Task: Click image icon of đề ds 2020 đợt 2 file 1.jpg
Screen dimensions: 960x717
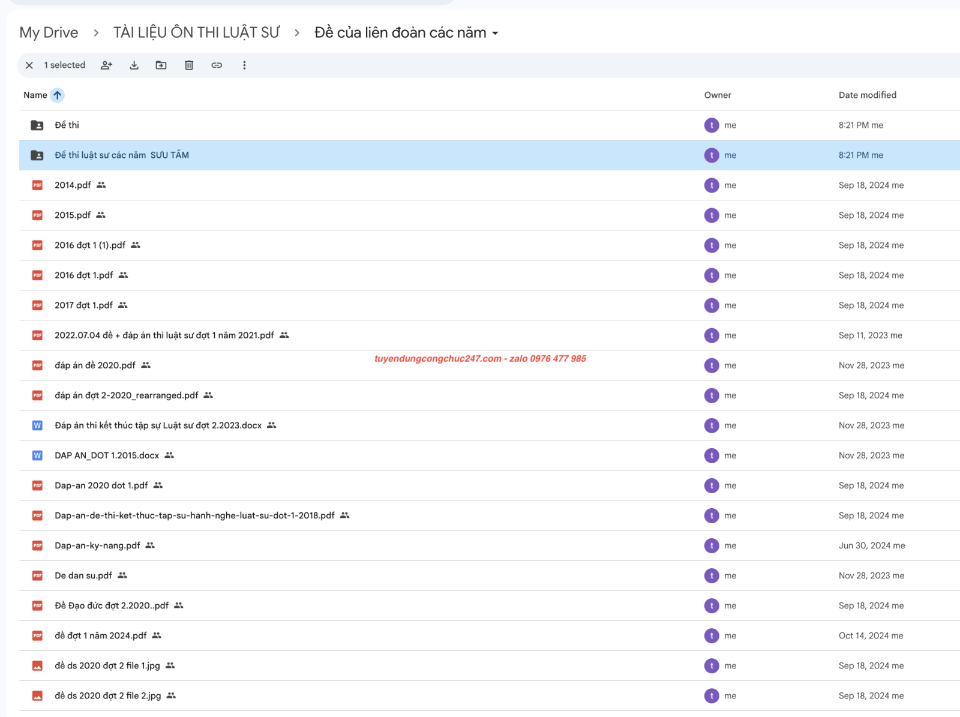Action: [37, 665]
